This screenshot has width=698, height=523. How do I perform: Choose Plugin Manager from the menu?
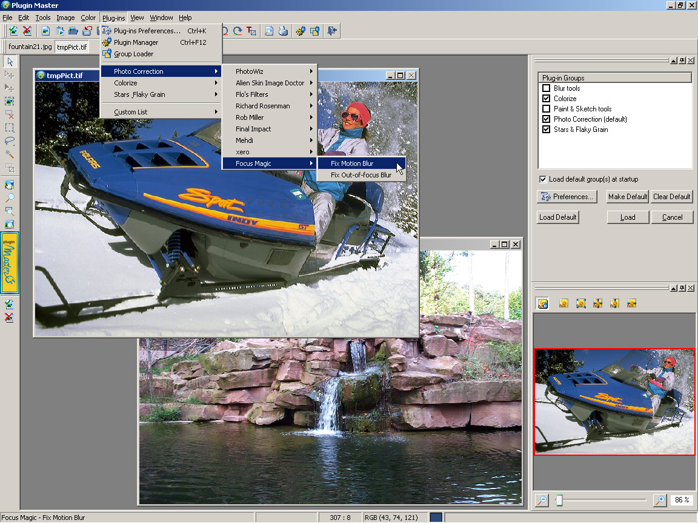[x=161, y=42]
